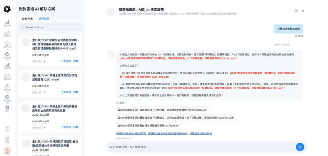Image resolution: width=328 pixels, height=156 pixels.
Task: Click the checkbox icon in chat header
Action: tap(296, 11)
